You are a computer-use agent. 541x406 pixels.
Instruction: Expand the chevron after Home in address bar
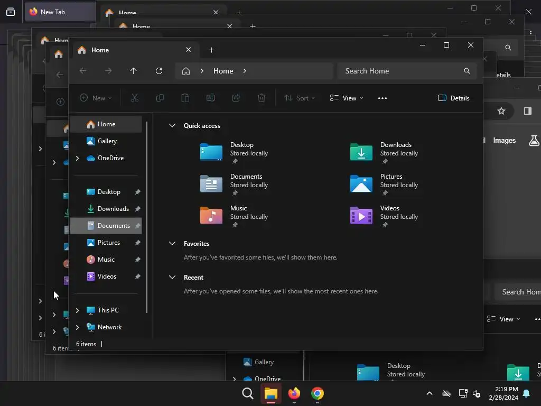click(x=245, y=71)
